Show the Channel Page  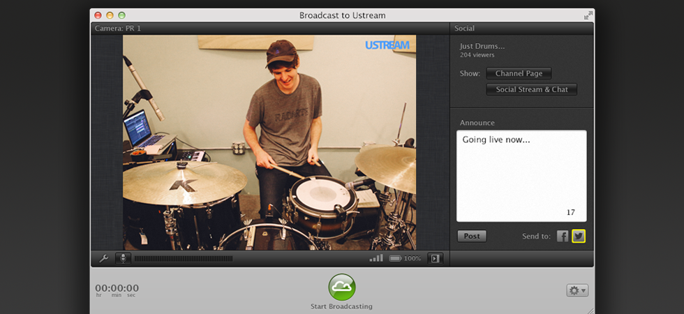pos(519,73)
